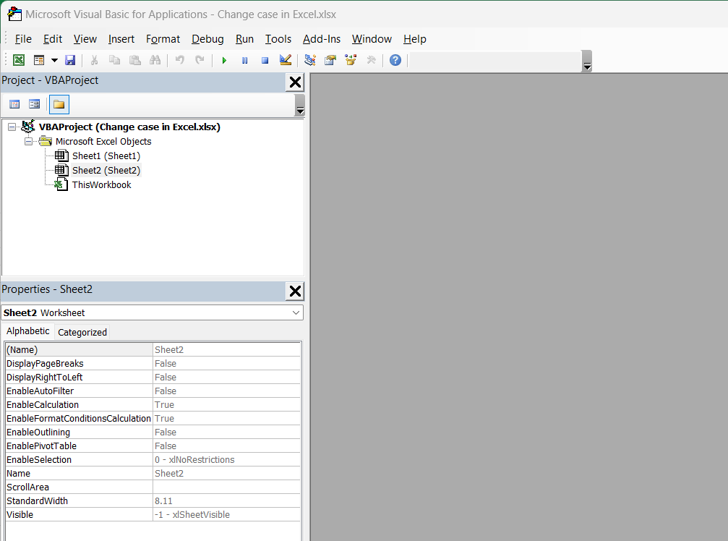This screenshot has width=728, height=541.
Task: Click the EnableCalculation True value
Action: pos(226,404)
